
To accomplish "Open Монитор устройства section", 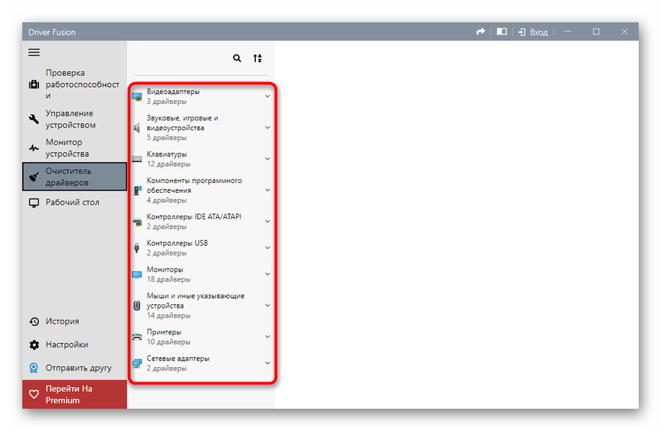I will tap(74, 148).
